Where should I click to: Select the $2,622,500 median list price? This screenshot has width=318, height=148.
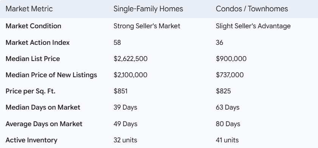[130, 59]
